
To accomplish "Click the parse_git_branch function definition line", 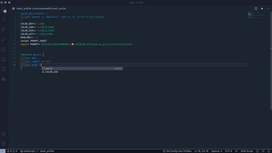I will [x=34, y=14].
